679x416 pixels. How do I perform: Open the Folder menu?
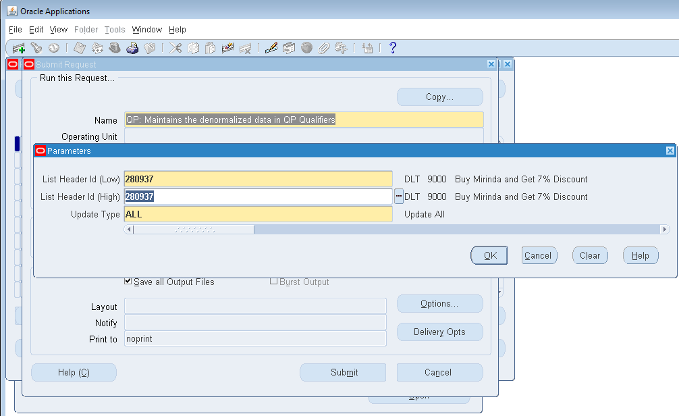tap(86, 30)
